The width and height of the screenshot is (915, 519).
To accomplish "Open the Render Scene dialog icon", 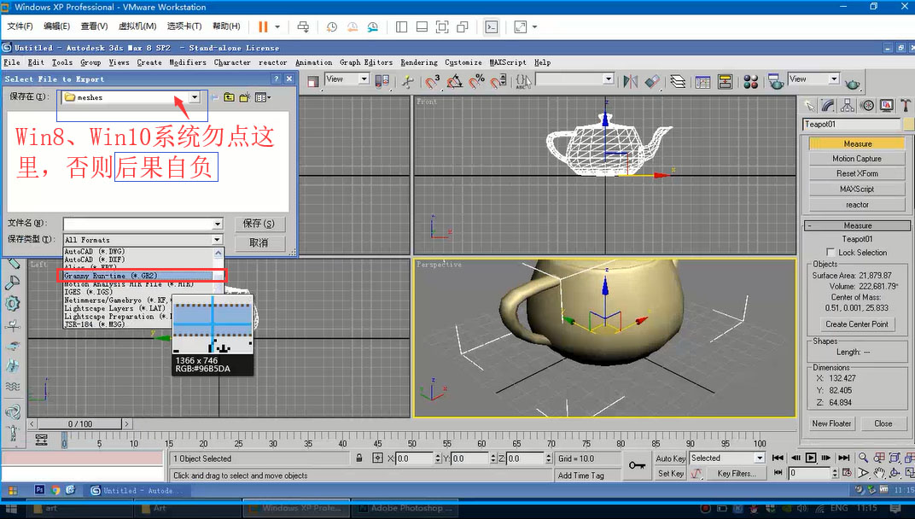I will (776, 82).
